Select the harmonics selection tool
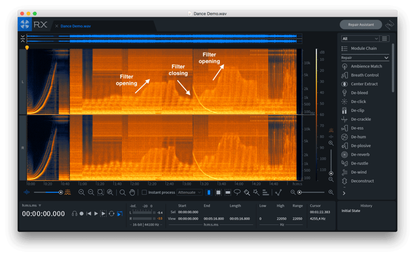This screenshot has height=257, width=415. [266, 192]
